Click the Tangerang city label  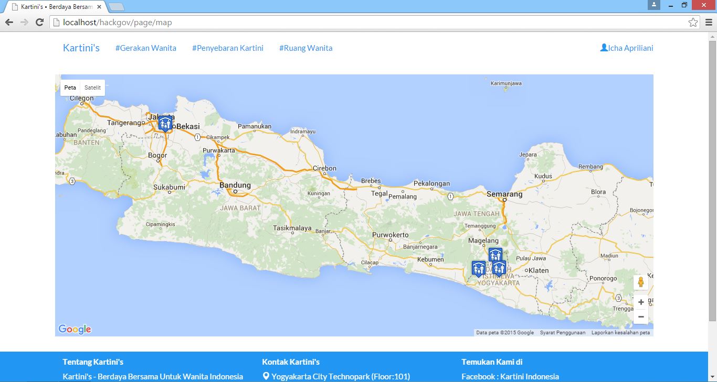click(x=125, y=123)
